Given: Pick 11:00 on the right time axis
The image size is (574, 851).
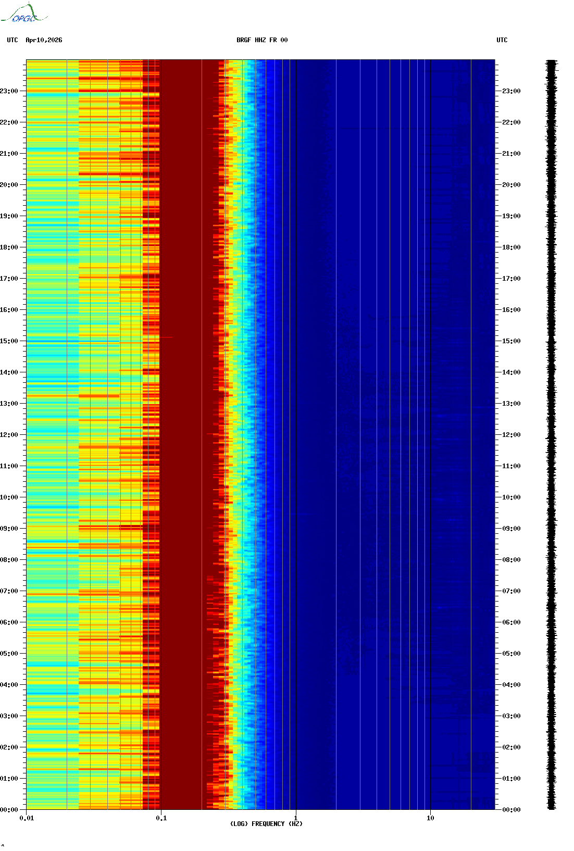Looking at the screenshot, I should pos(511,466).
